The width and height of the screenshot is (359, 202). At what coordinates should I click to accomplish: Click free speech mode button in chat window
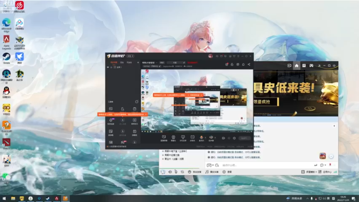pos(195,172)
